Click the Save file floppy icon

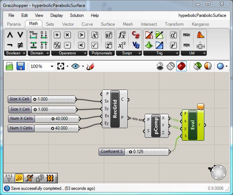pos(21,66)
